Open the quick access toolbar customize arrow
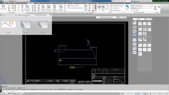Viewport: 169px width, 95px height. pyautogui.click(x=29, y=1)
